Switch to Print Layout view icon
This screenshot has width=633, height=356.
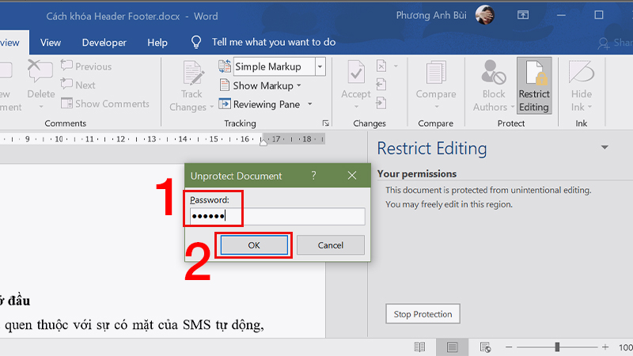(452, 347)
